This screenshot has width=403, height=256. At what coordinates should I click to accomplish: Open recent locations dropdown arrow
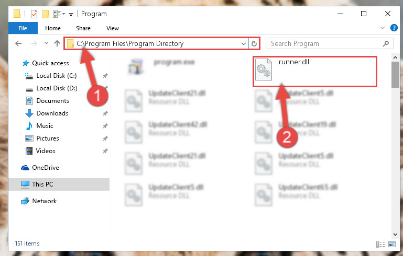tap(46, 43)
